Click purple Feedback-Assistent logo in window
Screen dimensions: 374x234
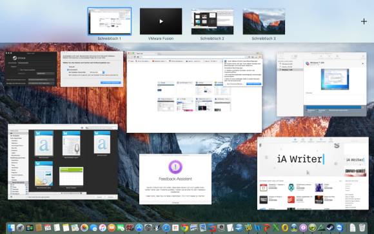(175, 167)
